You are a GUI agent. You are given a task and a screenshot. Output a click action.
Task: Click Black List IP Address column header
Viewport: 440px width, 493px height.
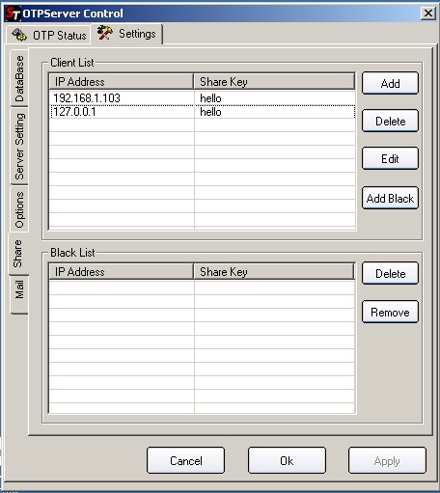[122, 272]
